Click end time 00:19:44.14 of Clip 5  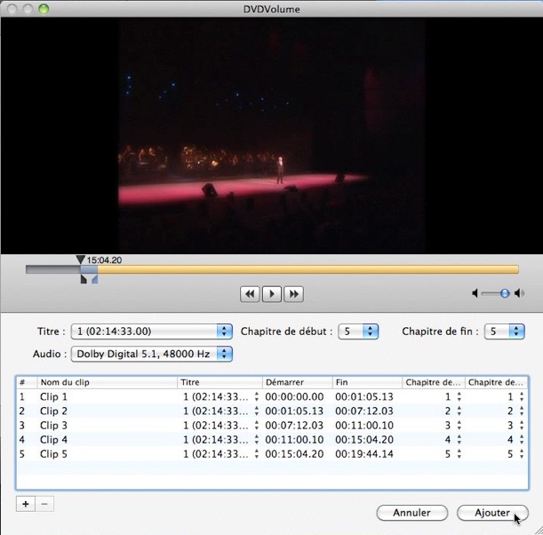[364, 454]
